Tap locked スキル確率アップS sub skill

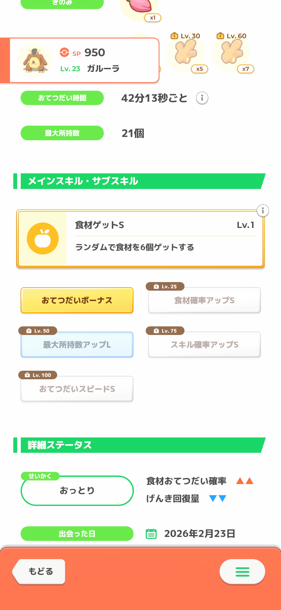[x=204, y=345]
